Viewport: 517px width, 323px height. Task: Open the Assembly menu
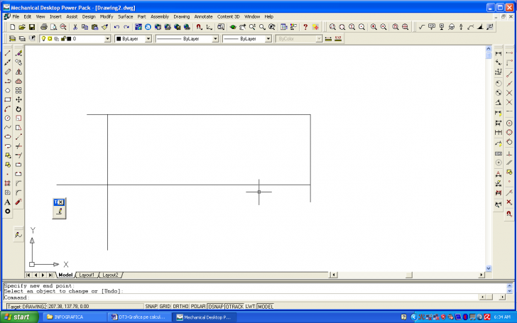point(160,16)
